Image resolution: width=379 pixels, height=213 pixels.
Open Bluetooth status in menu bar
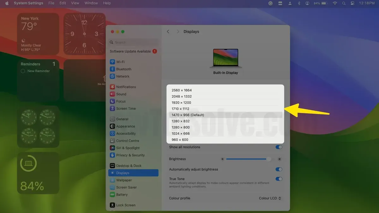(299, 3)
